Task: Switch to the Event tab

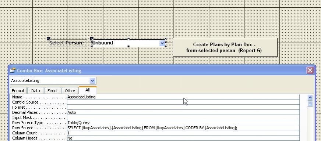Action: [53, 91]
